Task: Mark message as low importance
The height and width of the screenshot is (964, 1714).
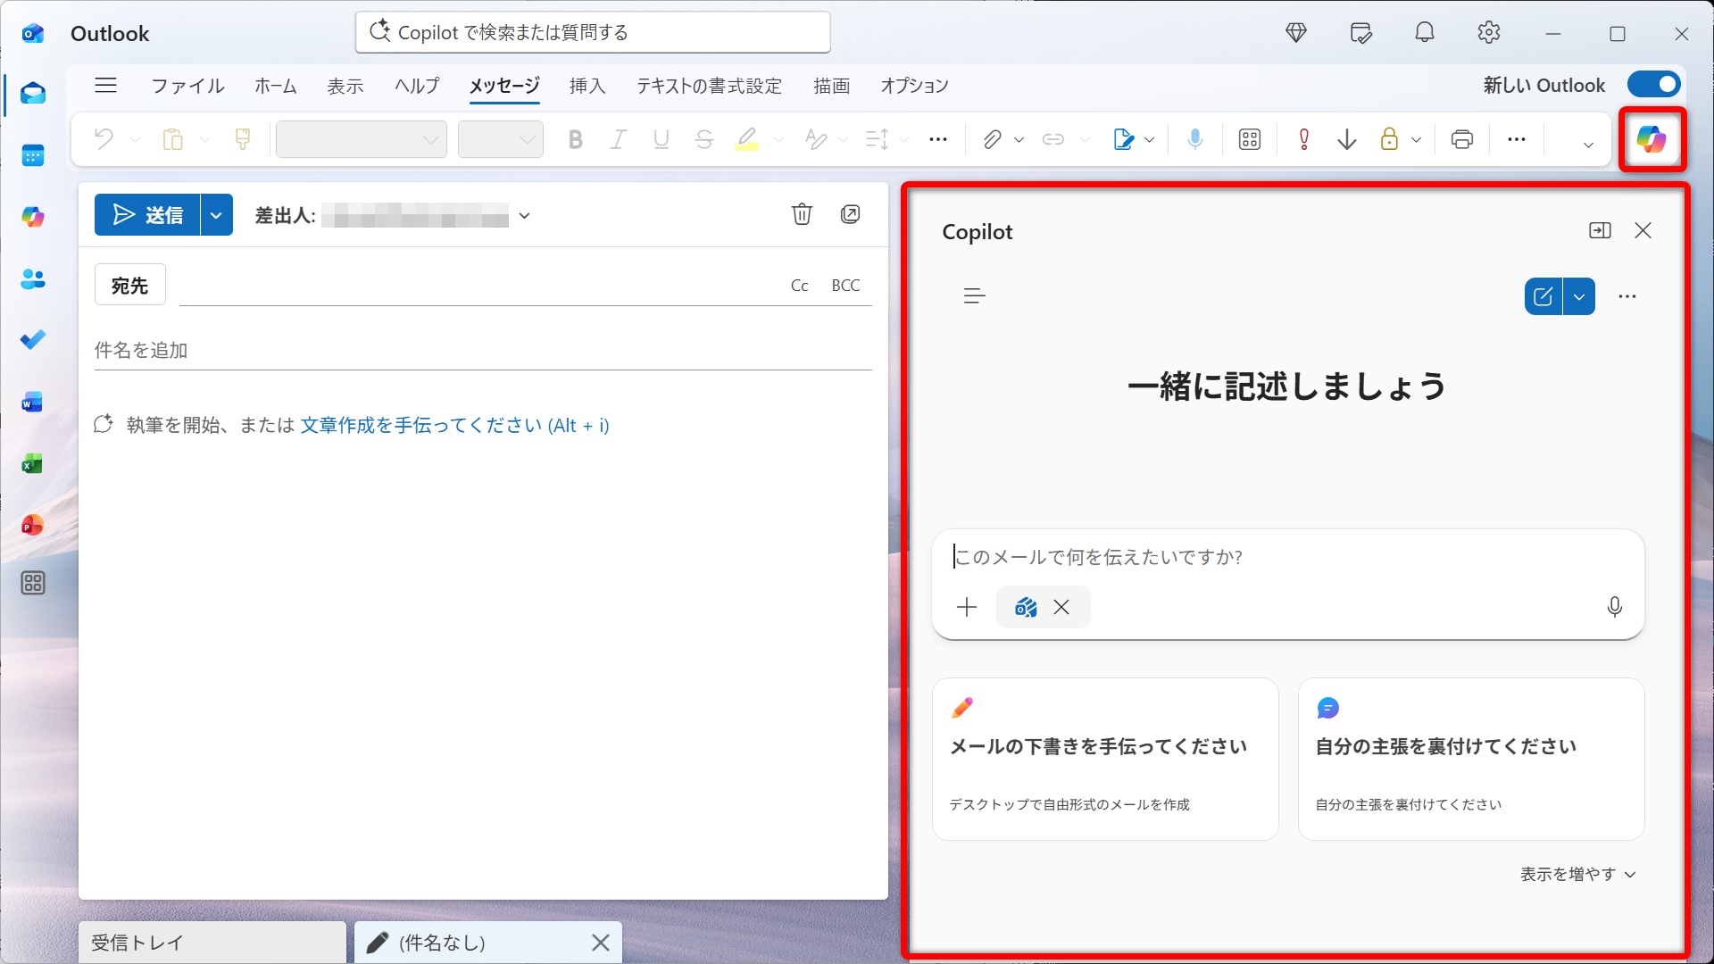Action: point(1347,139)
